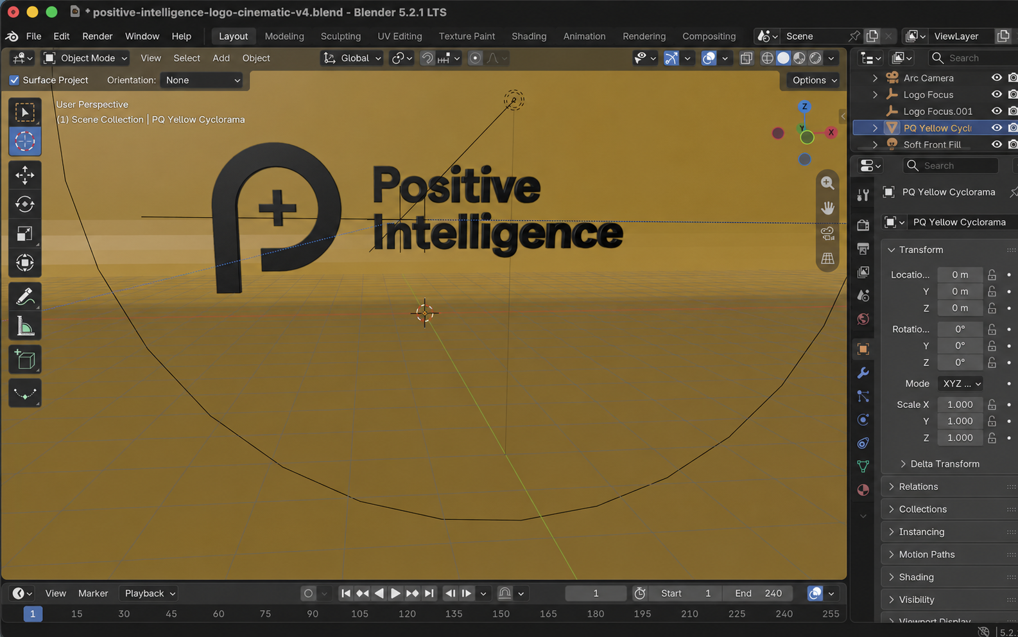Enable snapping magnet toggle in header
The width and height of the screenshot is (1018, 637).
(x=427, y=58)
